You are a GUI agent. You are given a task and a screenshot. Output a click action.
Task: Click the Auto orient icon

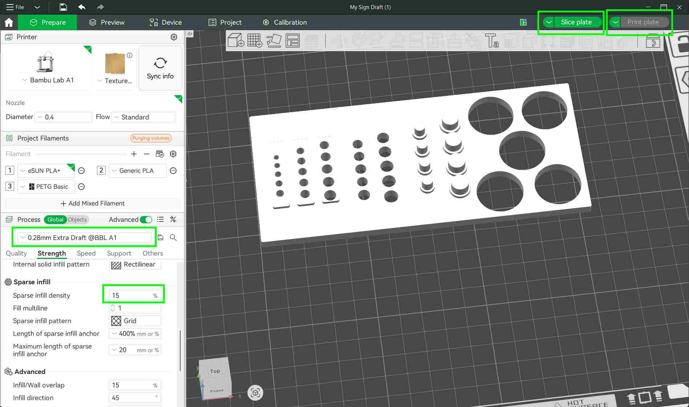pyautogui.click(x=274, y=40)
